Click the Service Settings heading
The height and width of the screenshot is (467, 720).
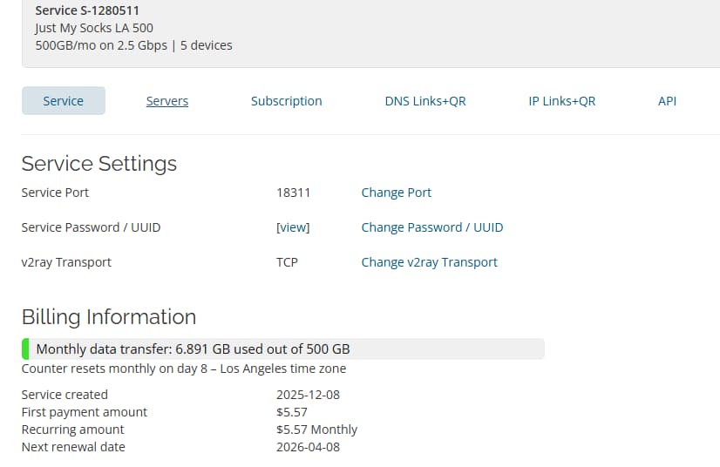pyautogui.click(x=98, y=164)
